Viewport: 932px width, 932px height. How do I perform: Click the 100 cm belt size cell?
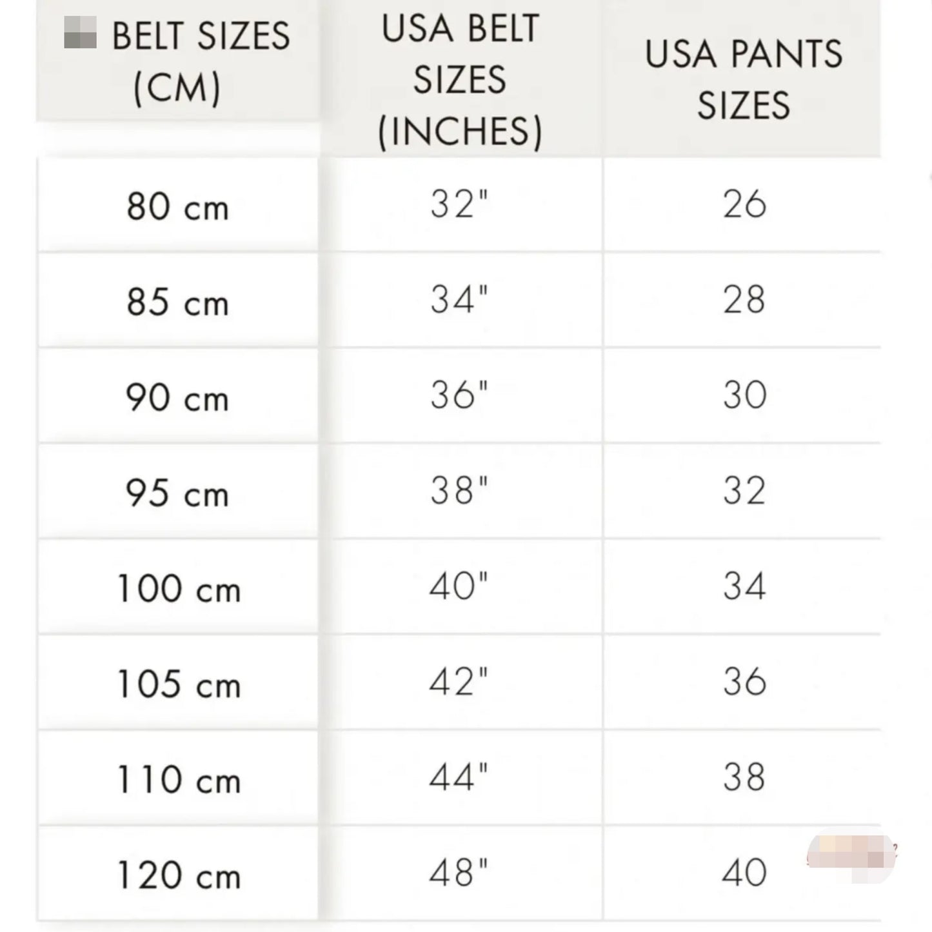click(178, 587)
